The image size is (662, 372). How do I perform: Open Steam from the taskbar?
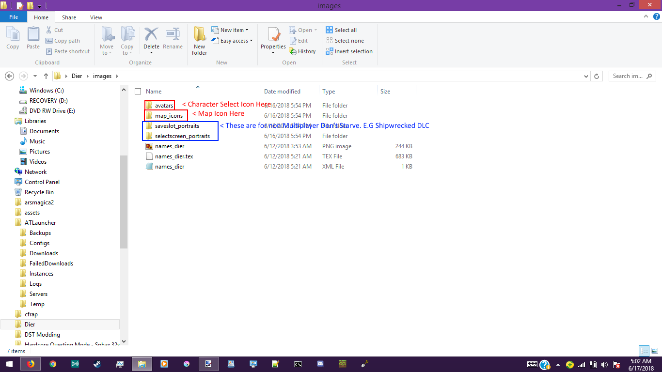(97, 364)
